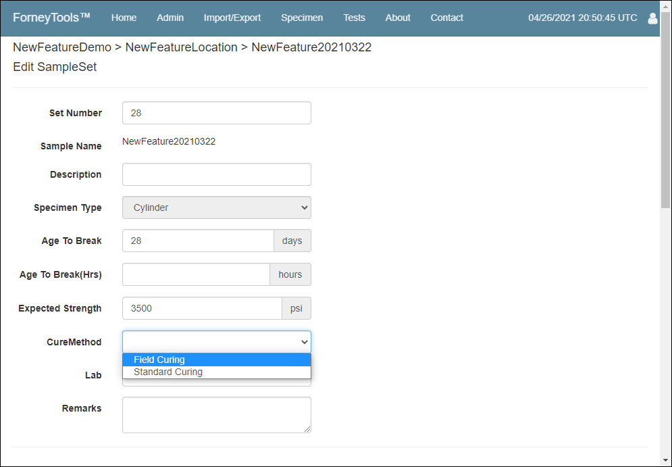The width and height of the screenshot is (672, 467).
Task: Open the About page
Action: click(398, 18)
